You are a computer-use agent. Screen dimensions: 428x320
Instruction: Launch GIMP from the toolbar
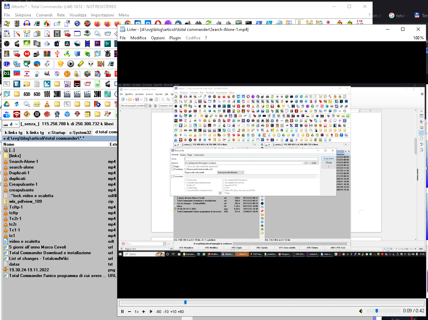47,74
